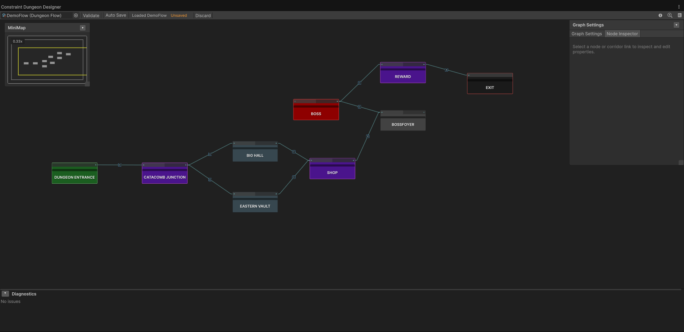Collapse the Diagnostics section using its arrow

(x=5, y=294)
